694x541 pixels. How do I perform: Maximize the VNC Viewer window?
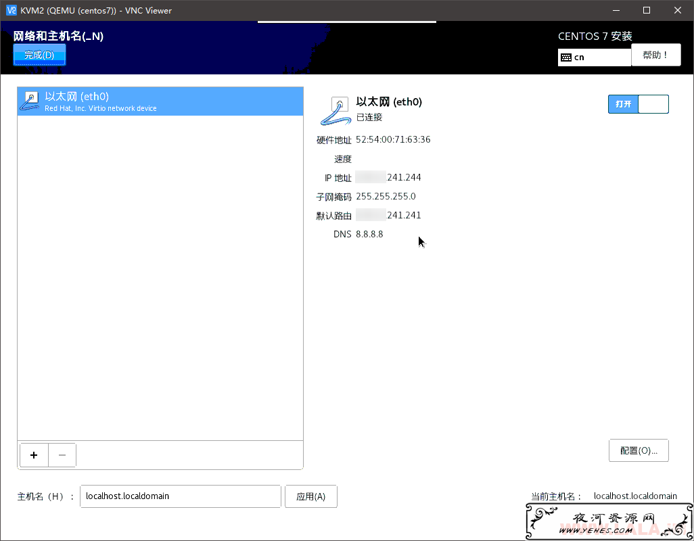[x=647, y=10]
